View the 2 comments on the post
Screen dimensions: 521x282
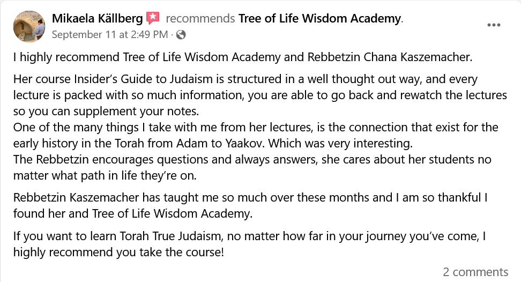[x=475, y=272]
